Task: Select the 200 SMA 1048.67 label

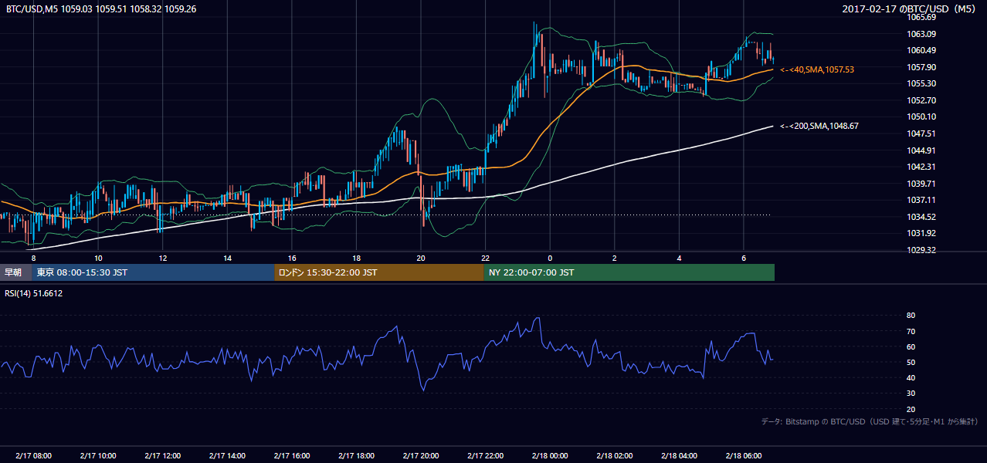Action: click(819, 126)
